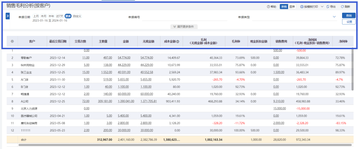
Task: Open 销售费用 15,000.00 for 北京人力资源
Action: coord(279,109)
